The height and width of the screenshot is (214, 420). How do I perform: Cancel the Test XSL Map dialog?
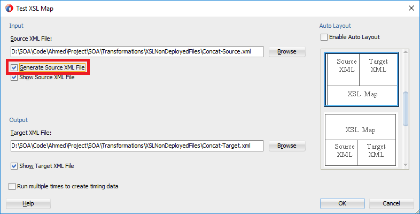click(x=391, y=203)
